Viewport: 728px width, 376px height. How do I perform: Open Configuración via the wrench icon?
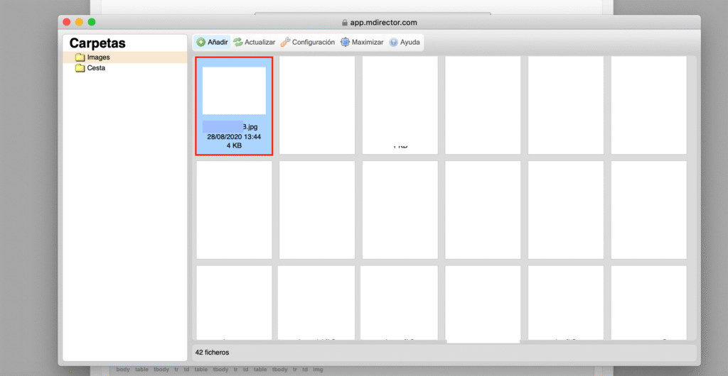[x=285, y=43]
